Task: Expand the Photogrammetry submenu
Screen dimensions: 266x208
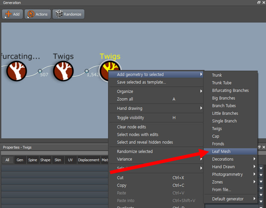Action: [231, 174]
